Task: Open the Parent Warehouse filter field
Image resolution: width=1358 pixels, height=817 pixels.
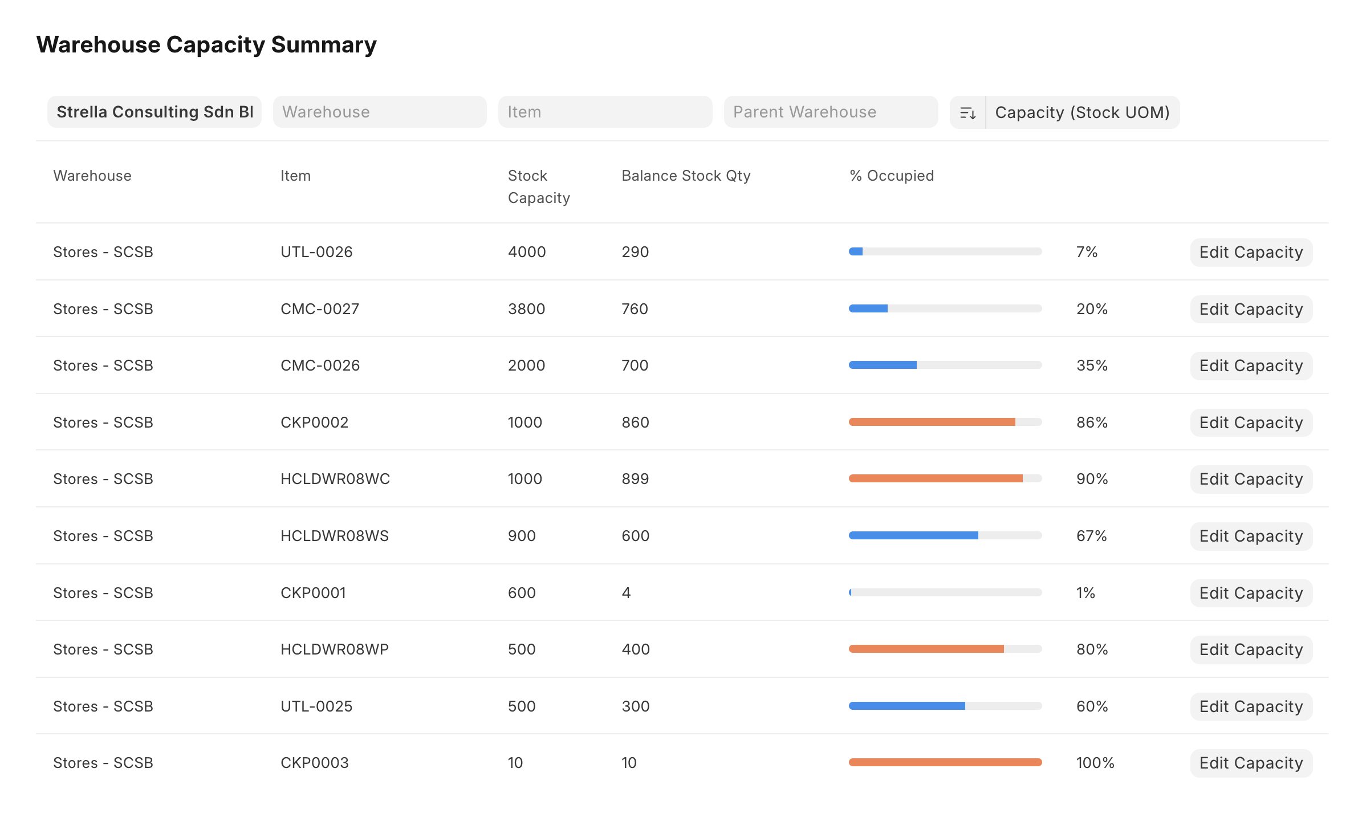Action: point(830,112)
